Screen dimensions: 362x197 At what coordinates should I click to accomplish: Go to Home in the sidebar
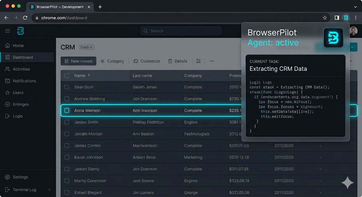pyautogui.click(x=27, y=45)
